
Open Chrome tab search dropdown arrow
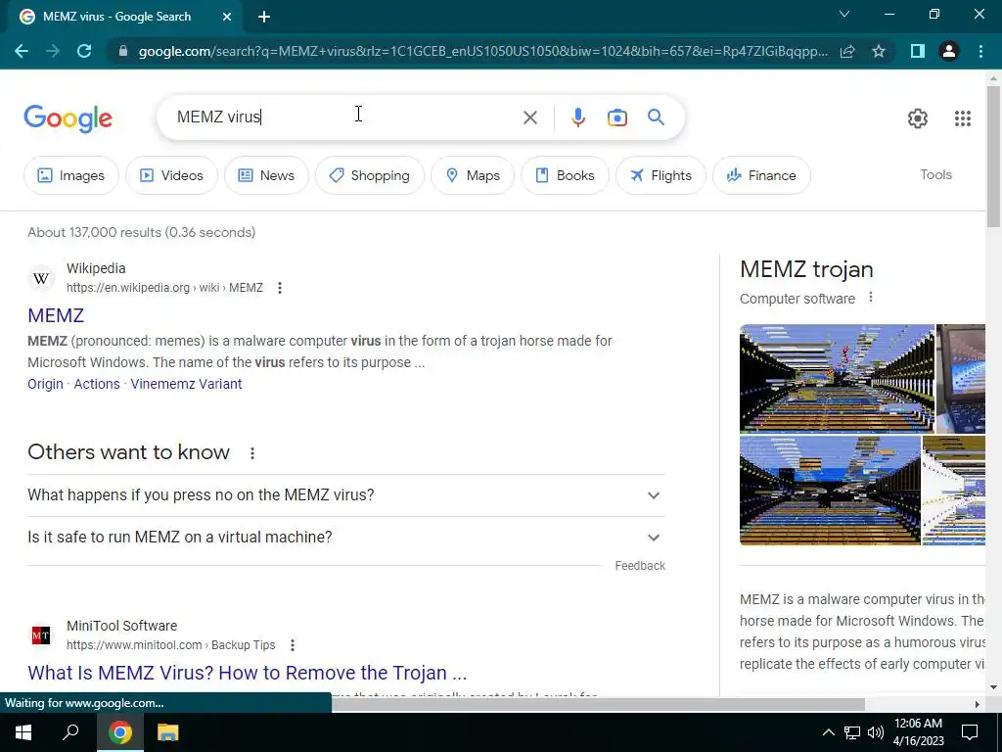coord(844,14)
